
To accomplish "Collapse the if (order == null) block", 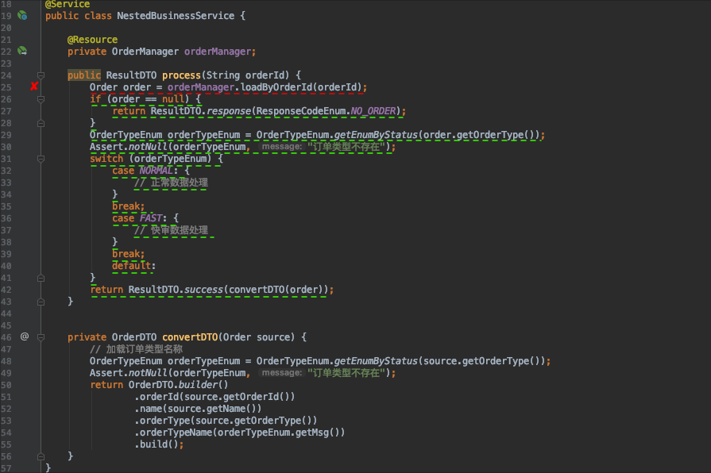I will tap(41, 99).
